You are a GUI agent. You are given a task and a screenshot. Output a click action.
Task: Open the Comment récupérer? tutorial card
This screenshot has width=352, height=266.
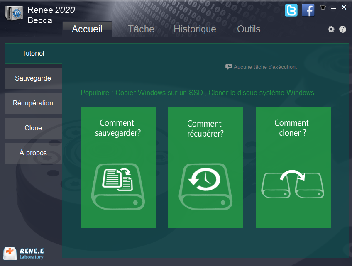[x=205, y=168]
